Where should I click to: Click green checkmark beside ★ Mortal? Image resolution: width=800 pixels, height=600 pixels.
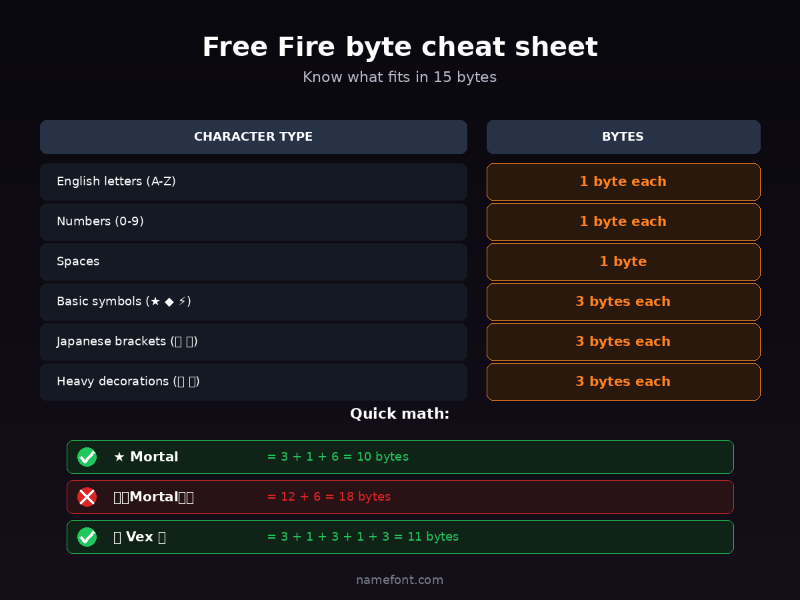[87, 457]
